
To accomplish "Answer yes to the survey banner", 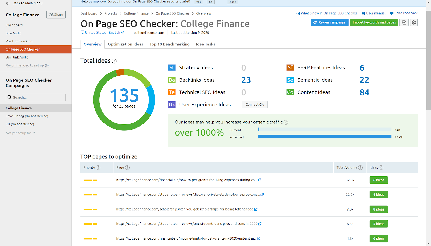I will [x=199, y=2].
